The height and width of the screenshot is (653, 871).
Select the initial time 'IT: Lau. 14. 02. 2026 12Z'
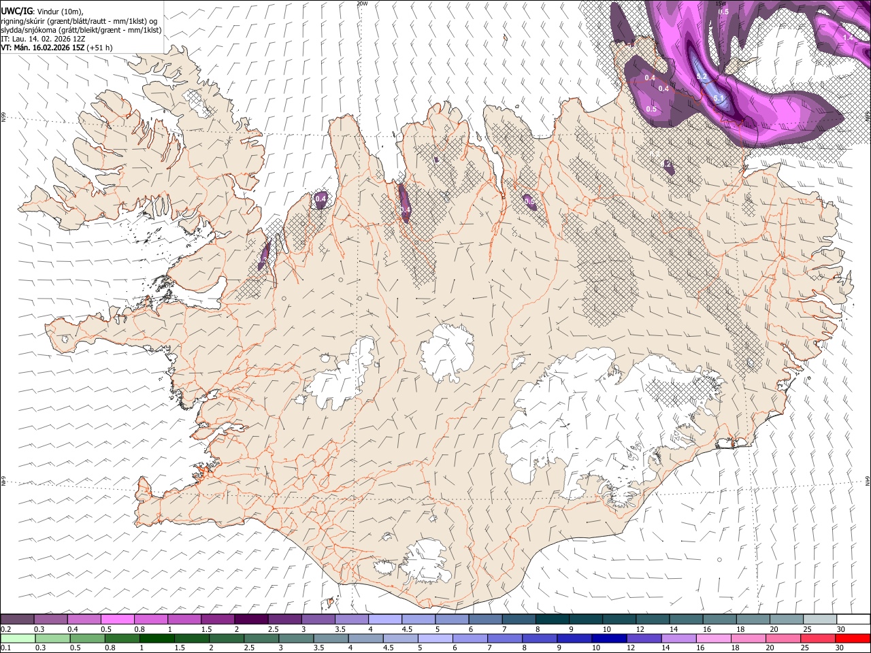[43, 39]
